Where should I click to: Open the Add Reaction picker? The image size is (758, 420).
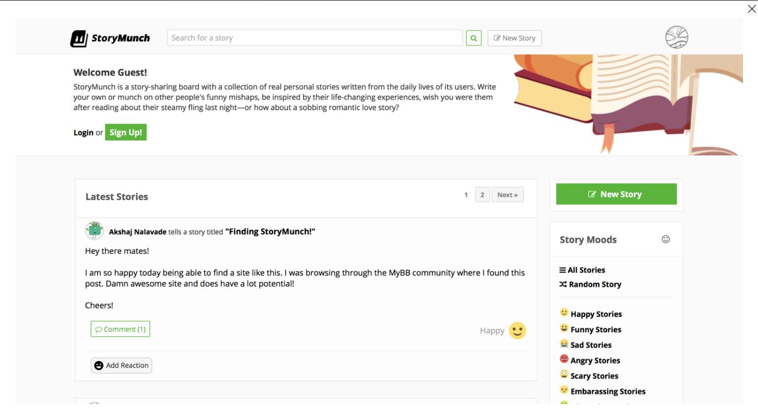[x=121, y=365]
